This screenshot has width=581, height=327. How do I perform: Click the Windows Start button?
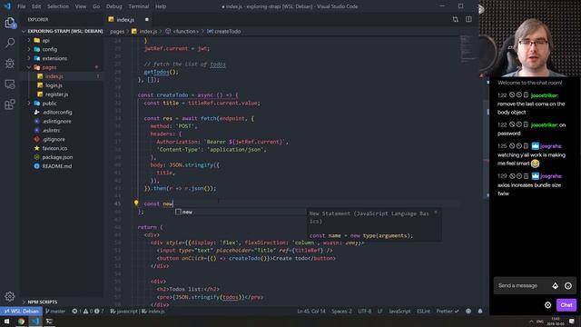pyautogui.click(x=6, y=321)
